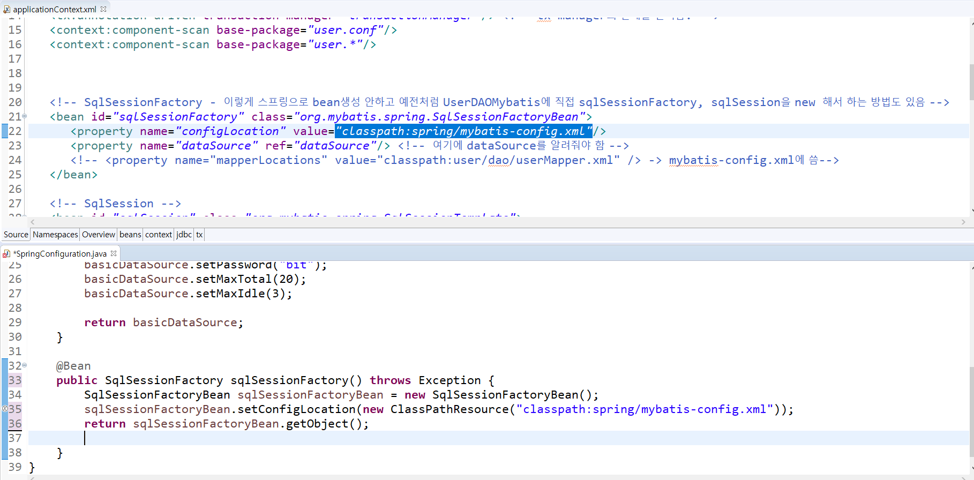Switch to the Source tab
The height and width of the screenshot is (480, 974).
(16, 235)
